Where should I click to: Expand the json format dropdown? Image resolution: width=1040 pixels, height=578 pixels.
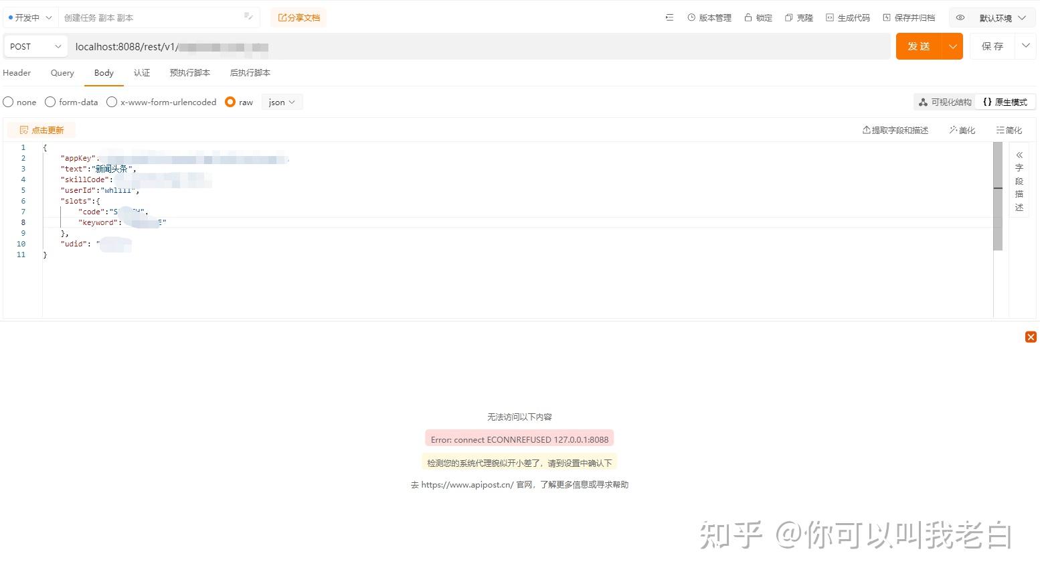282,102
